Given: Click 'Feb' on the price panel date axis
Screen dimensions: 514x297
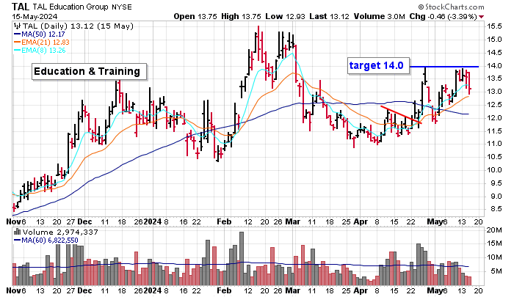Looking at the screenshot, I should pos(224,221).
